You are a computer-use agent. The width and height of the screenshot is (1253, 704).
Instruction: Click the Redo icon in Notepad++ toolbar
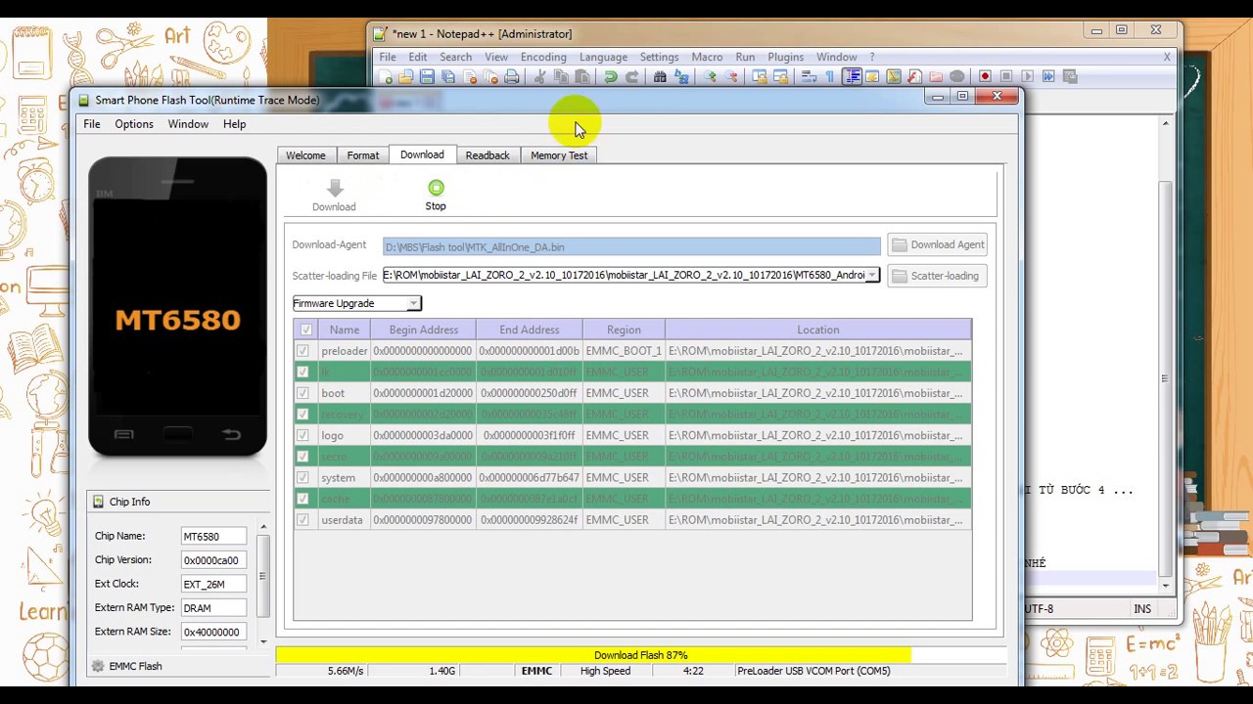point(631,76)
